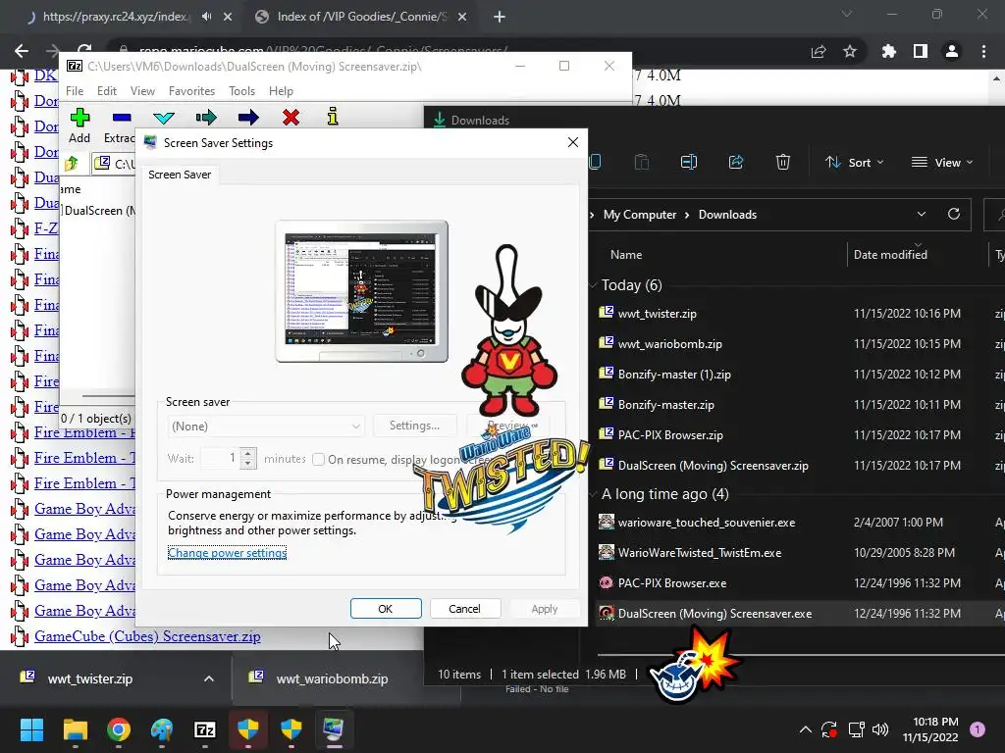This screenshot has width=1005, height=753.
Task: Go back with the Chrome back arrow
Action: (22, 51)
